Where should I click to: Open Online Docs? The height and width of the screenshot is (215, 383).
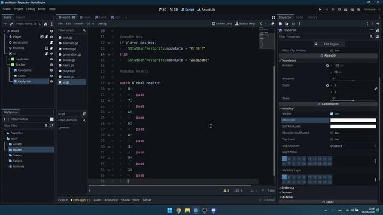(222, 24)
